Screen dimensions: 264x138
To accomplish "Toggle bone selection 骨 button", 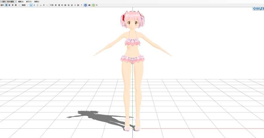I will click(13, 5).
